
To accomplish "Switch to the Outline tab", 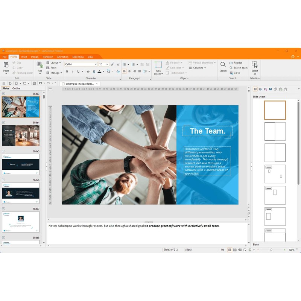I will [x=16, y=88].
